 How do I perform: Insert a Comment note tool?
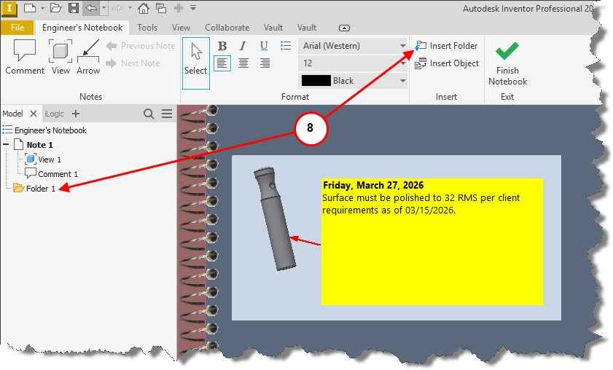click(25, 57)
